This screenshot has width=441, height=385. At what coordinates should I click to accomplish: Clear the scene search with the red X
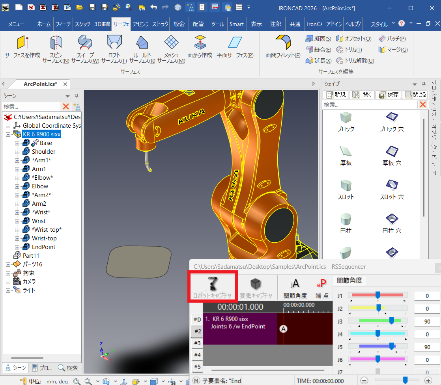point(66,106)
